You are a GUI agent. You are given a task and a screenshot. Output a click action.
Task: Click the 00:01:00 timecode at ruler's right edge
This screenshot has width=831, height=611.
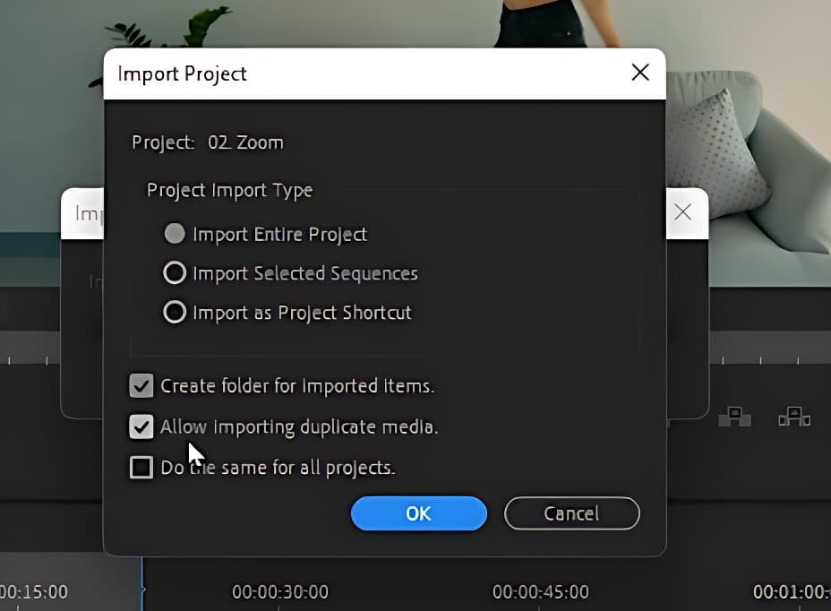[x=792, y=591]
